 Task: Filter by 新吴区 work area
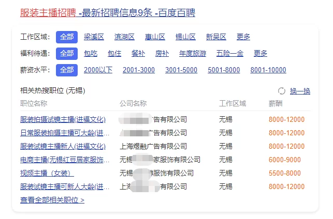click(x=216, y=37)
